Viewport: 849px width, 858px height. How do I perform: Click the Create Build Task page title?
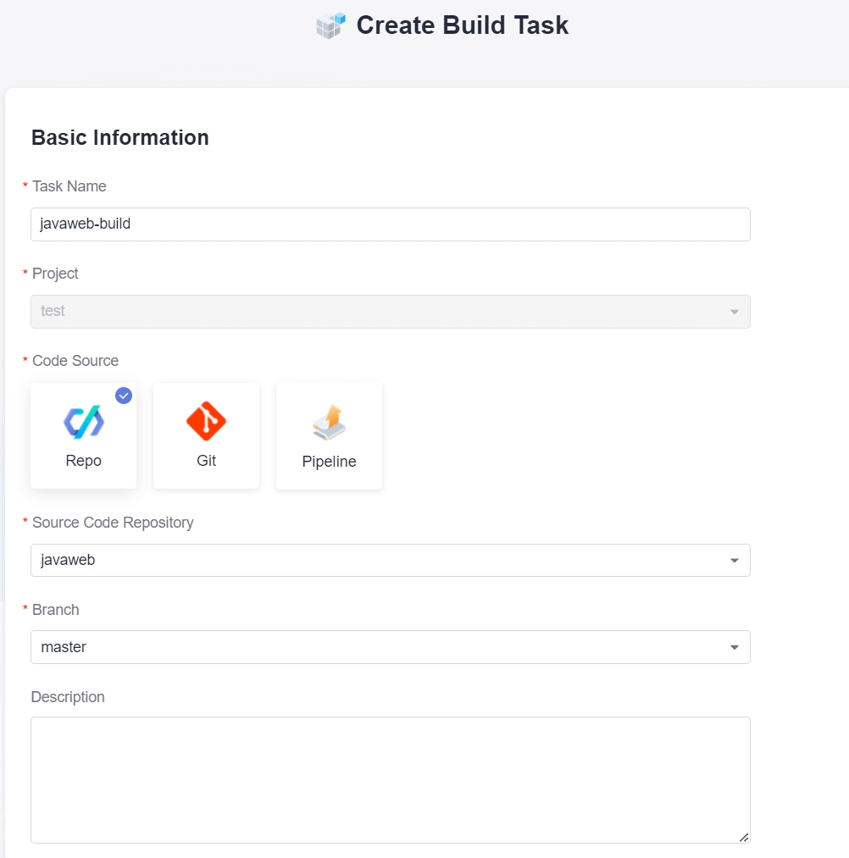(462, 25)
